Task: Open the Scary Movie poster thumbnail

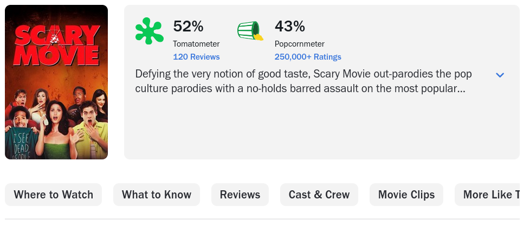Action: [x=56, y=82]
